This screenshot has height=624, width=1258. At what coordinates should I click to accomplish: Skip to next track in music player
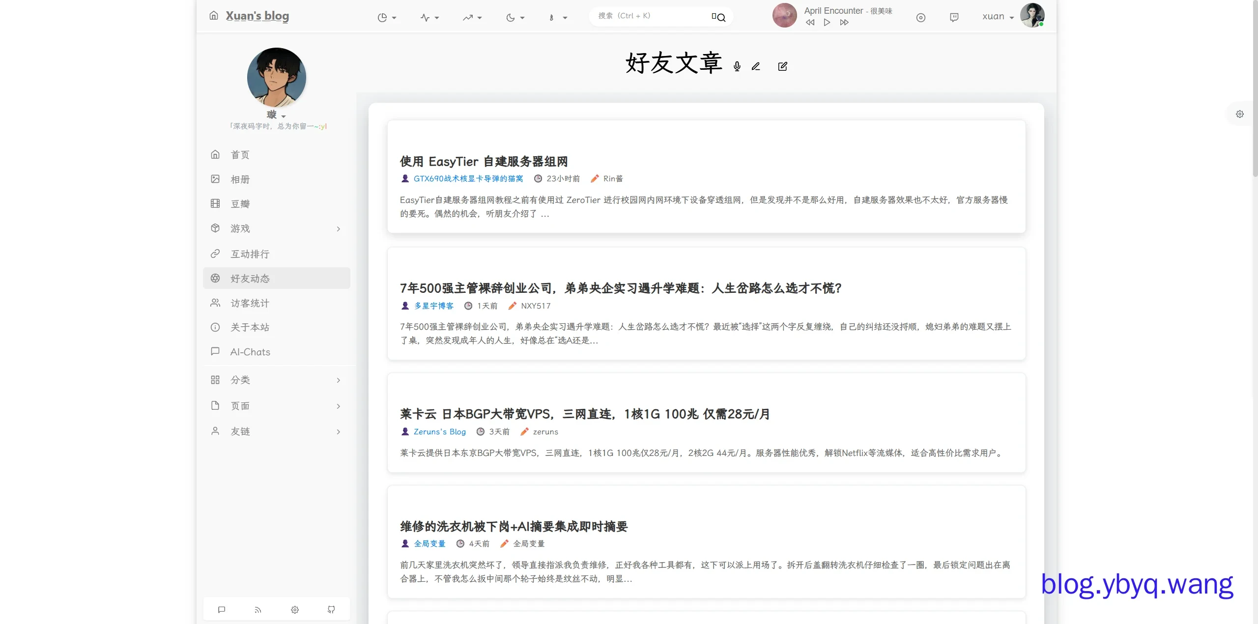[x=844, y=22]
